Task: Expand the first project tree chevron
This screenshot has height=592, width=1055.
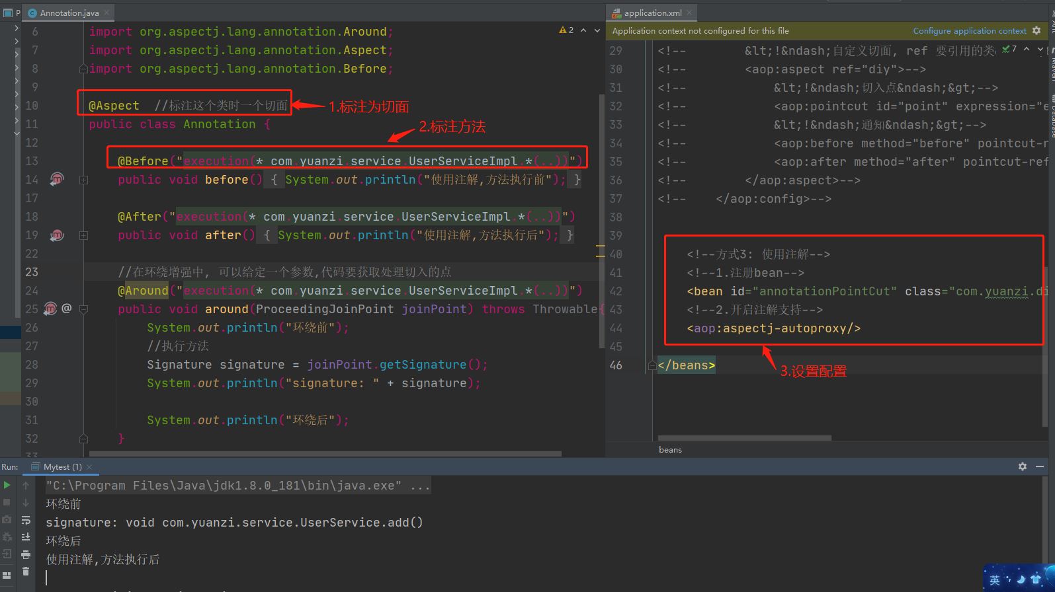Action: [17, 27]
